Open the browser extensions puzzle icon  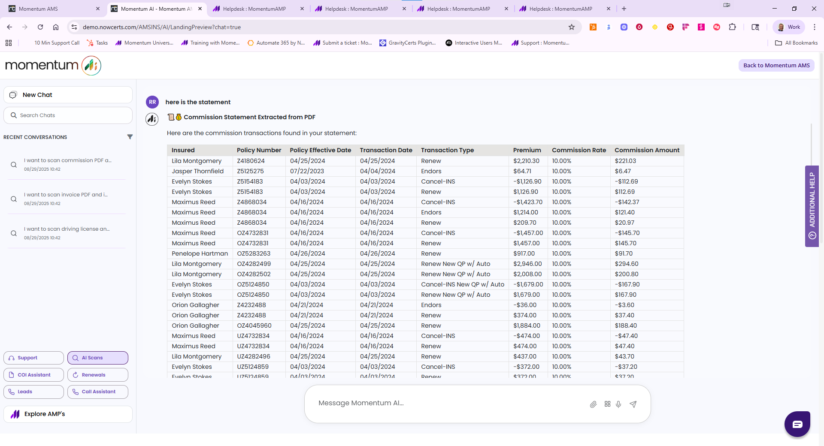click(732, 27)
